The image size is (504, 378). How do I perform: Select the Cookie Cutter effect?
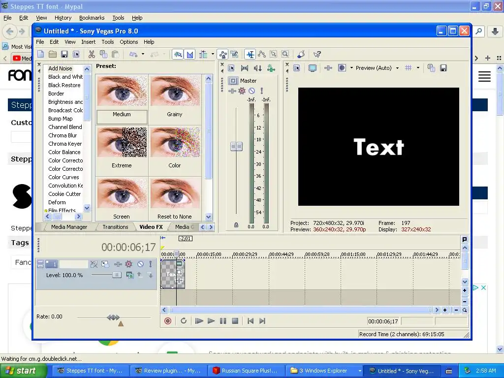click(x=64, y=194)
